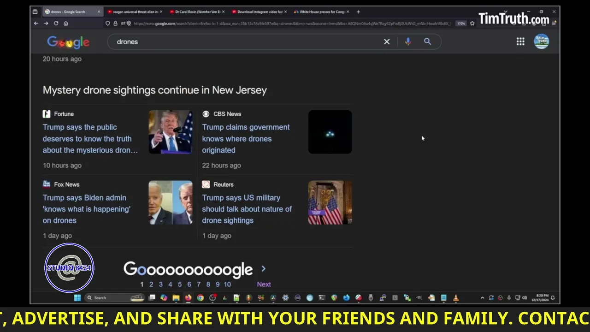Go to results page 7
Viewport: 590px width, 332px height.
[199, 285]
